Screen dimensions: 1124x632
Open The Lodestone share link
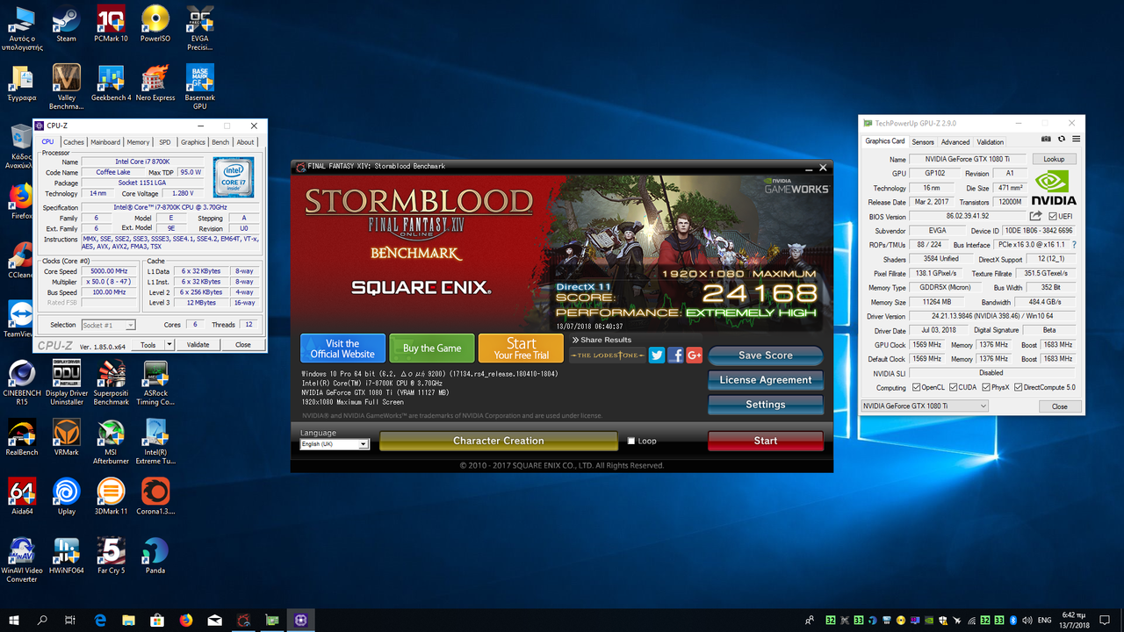(x=607, y=355)
